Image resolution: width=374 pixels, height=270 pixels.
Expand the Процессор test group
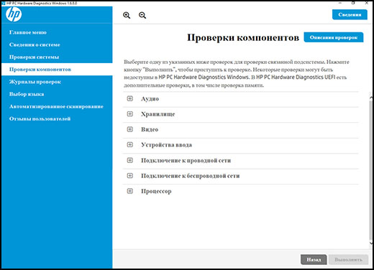click(x=129, y=191)
